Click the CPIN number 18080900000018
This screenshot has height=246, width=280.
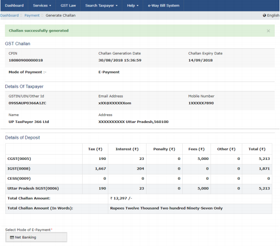coord(26,60)
